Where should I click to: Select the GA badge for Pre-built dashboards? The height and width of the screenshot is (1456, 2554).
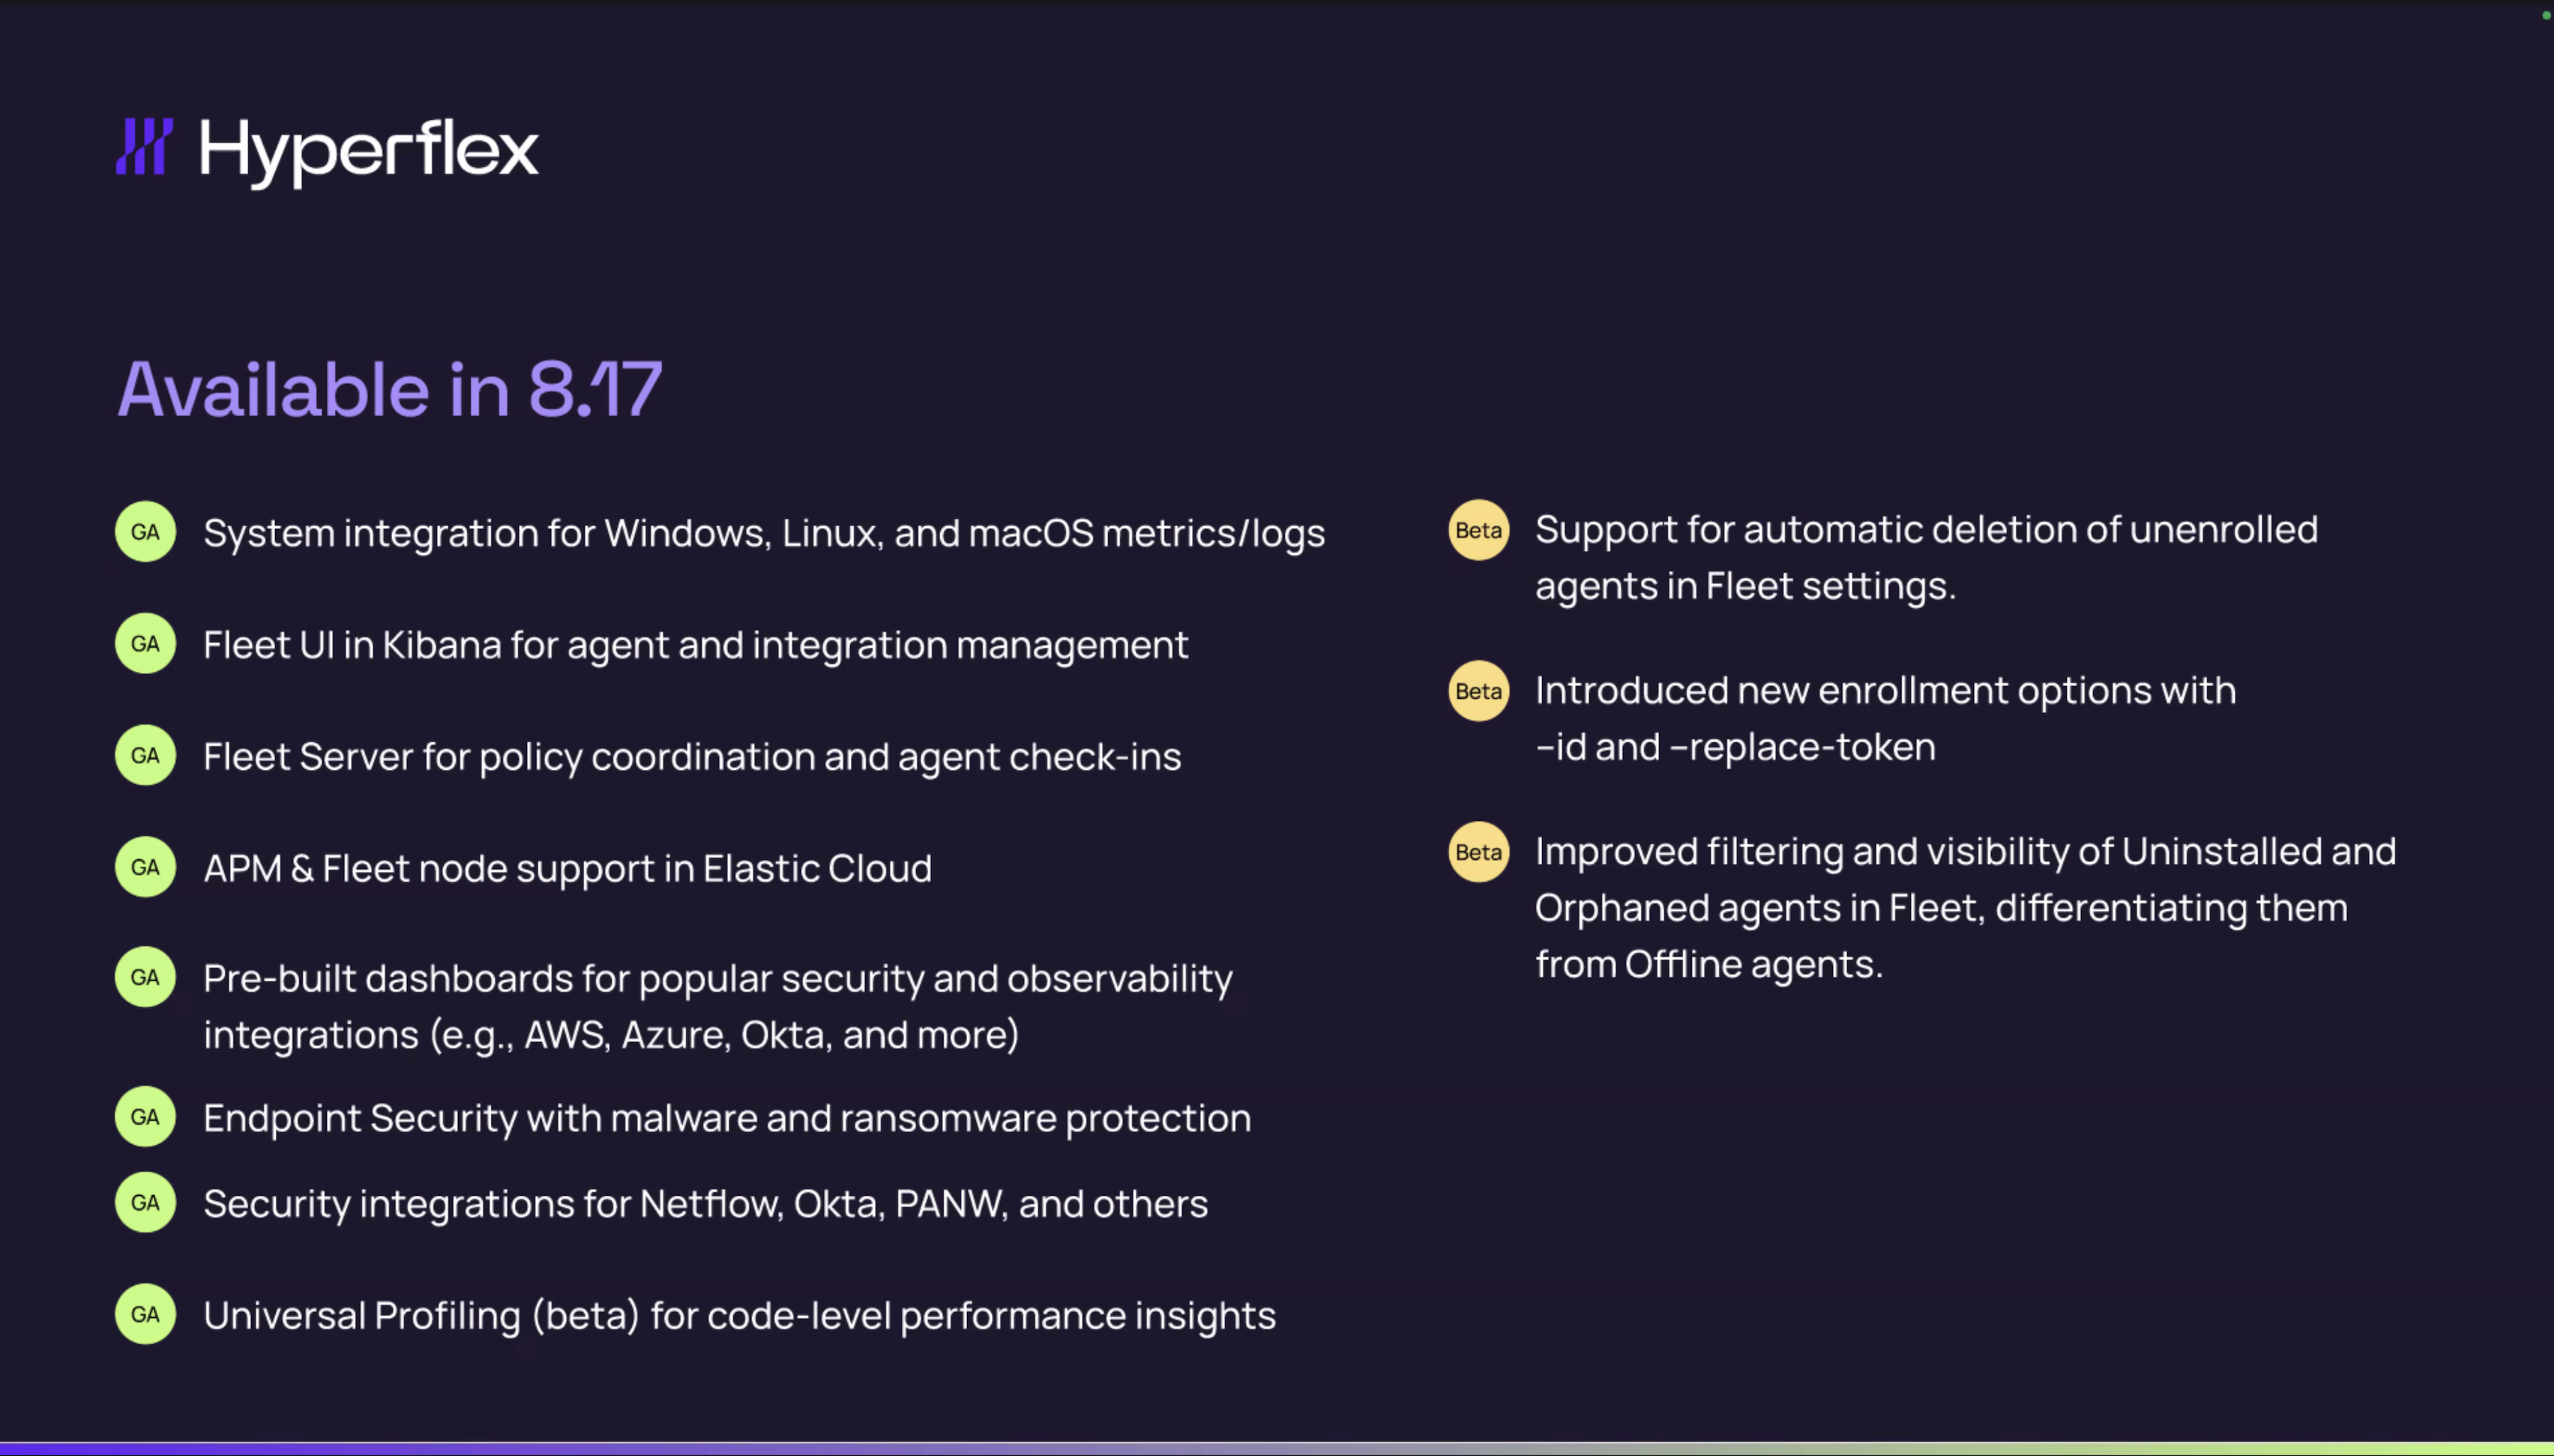(x=145, y=977)
